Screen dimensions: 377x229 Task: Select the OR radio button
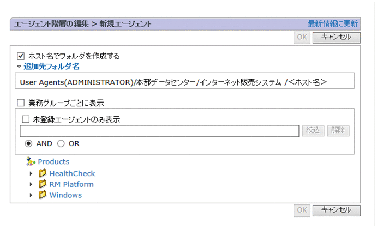(x=61, y=144)
